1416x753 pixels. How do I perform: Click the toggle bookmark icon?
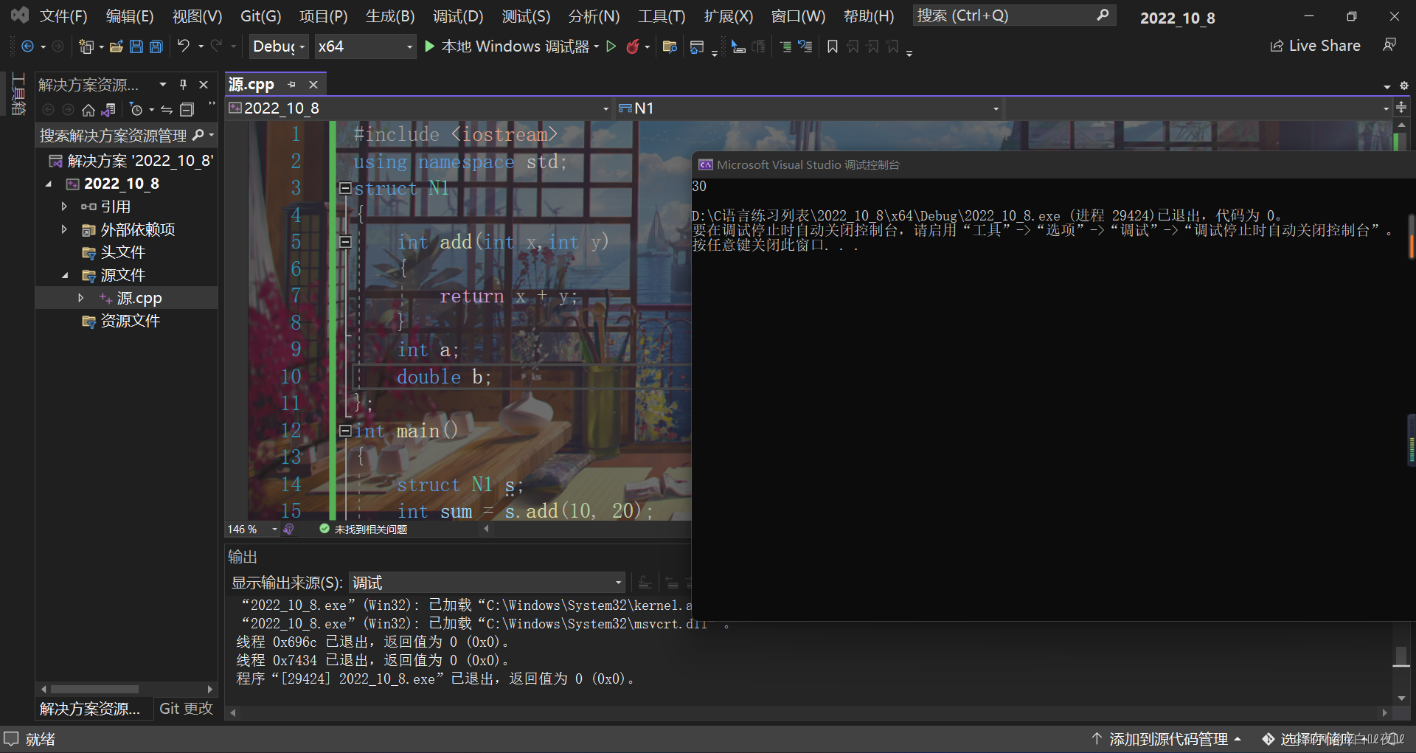click(x=833, y=46)
